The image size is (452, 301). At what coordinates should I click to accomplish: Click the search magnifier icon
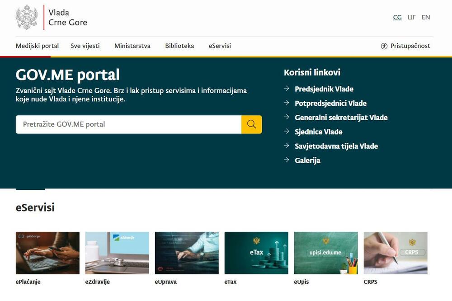point(251,124)
